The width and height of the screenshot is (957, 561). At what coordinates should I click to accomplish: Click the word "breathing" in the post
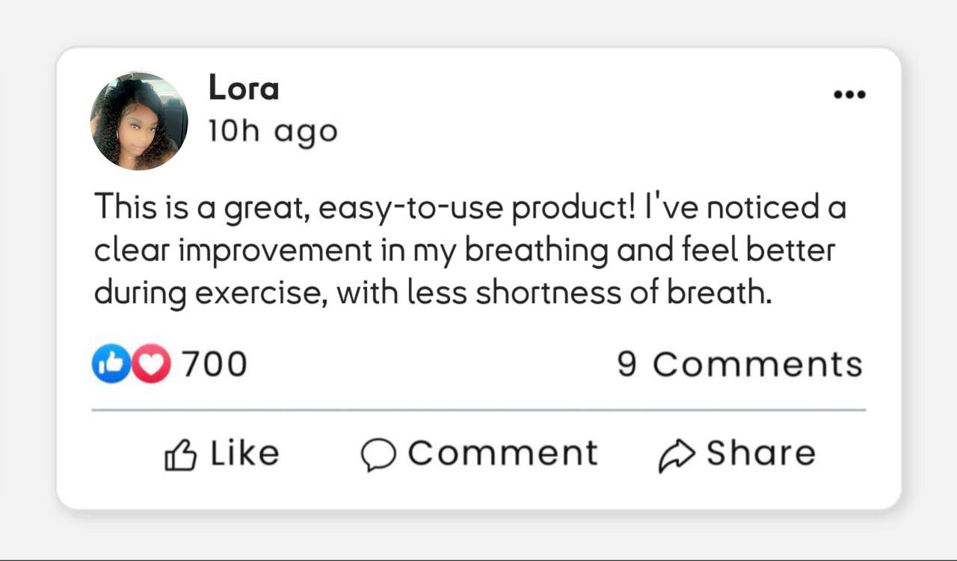pyautogui.click(x=536, y=251)
